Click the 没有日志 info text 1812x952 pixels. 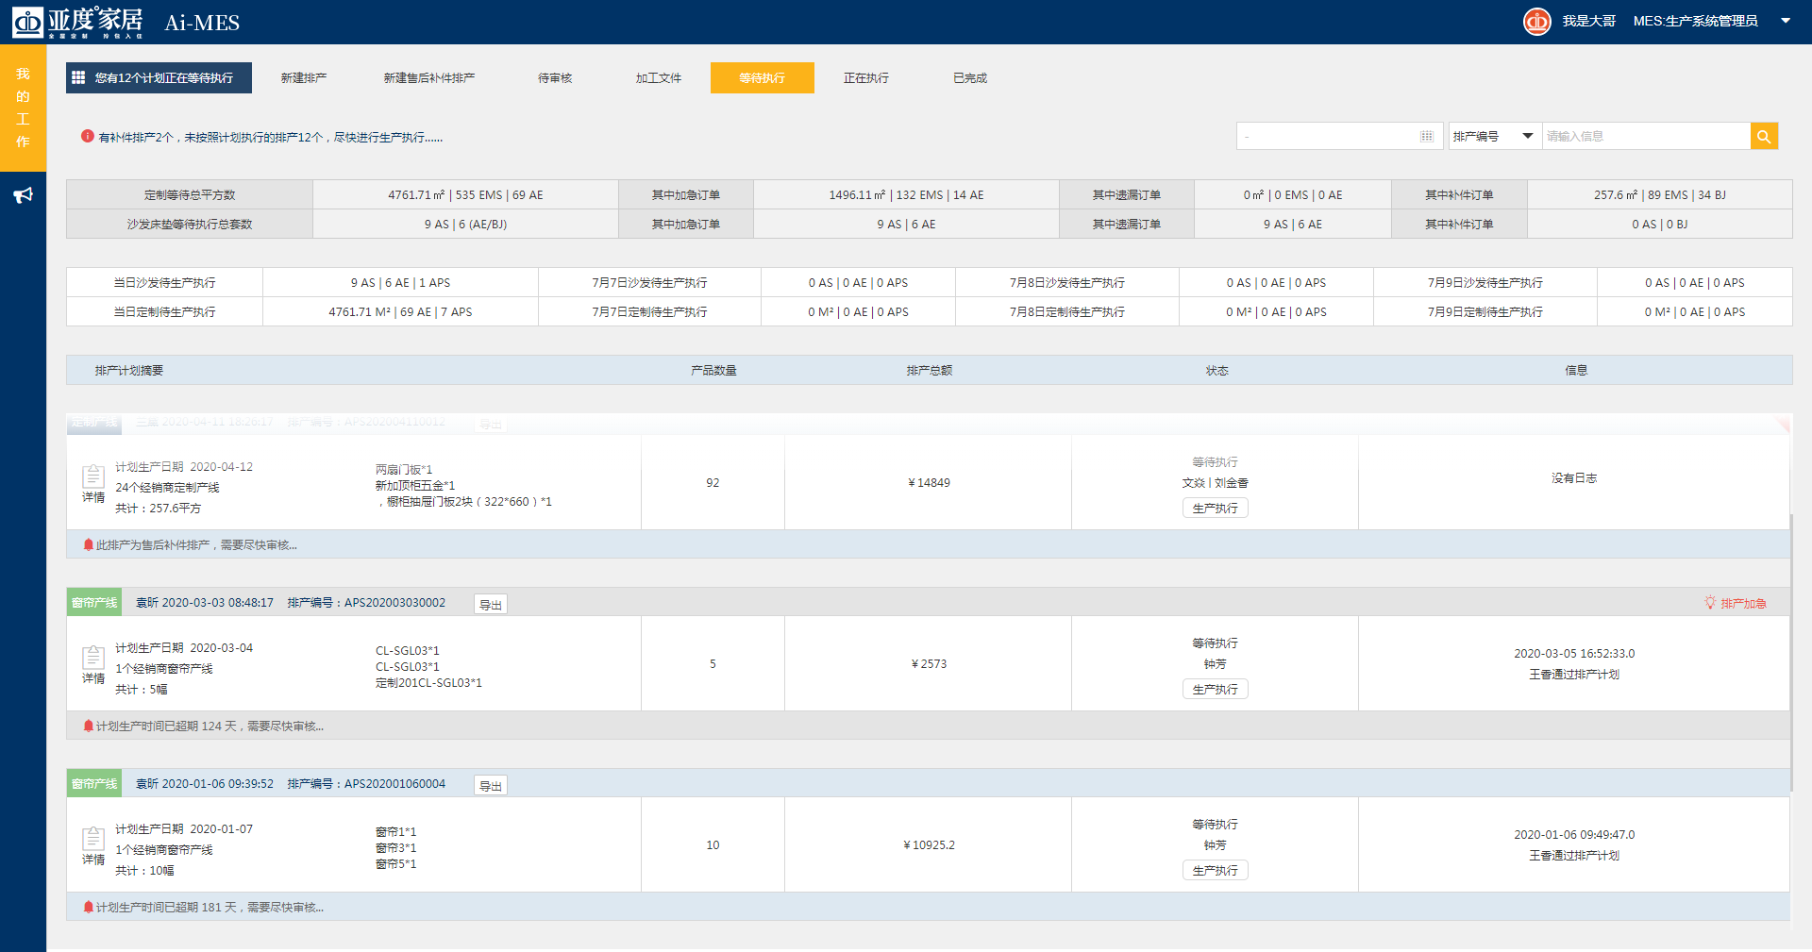click(x=1574, y=477)
